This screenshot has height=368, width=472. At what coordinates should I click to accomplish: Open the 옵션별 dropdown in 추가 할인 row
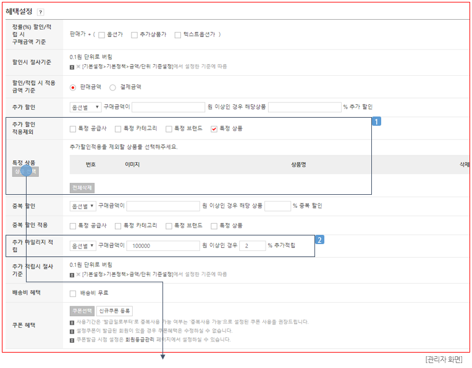pyautogui.click(x=85, y=107)
